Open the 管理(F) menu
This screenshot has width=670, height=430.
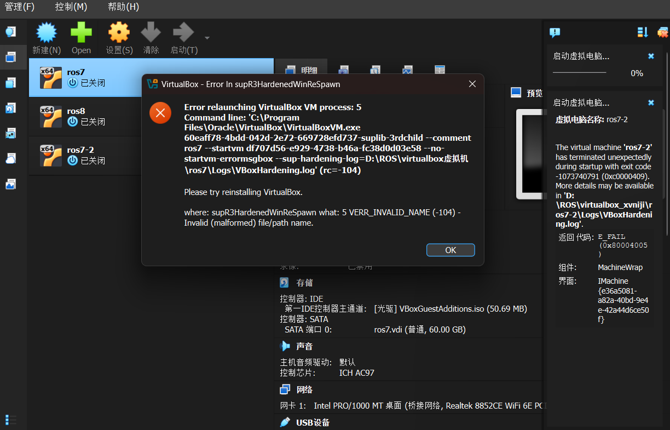pos(20,7)
